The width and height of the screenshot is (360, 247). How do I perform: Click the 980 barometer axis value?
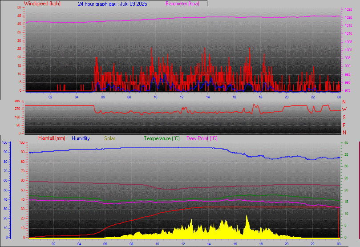pos(348,82)
